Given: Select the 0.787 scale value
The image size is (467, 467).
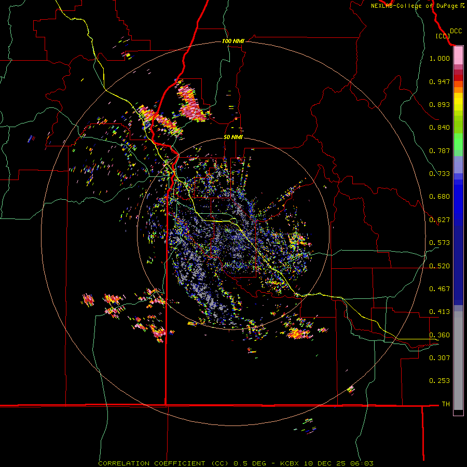Looking at the screenshot, I should click(x=439, y=150).
